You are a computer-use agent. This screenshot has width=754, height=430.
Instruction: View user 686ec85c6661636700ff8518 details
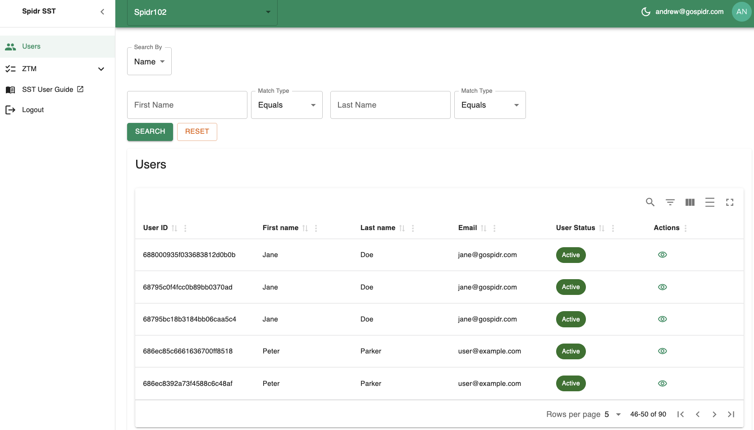663,351
